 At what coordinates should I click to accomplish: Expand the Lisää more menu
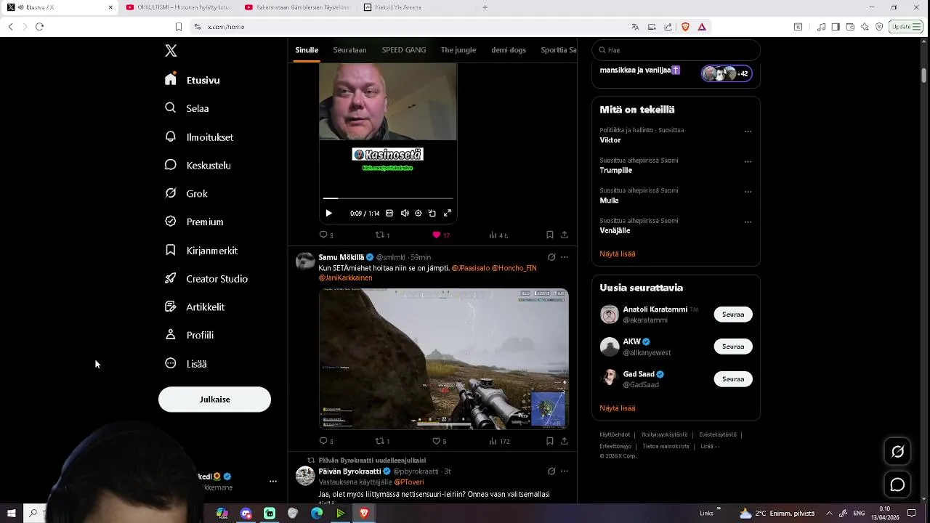pos(186,363)
